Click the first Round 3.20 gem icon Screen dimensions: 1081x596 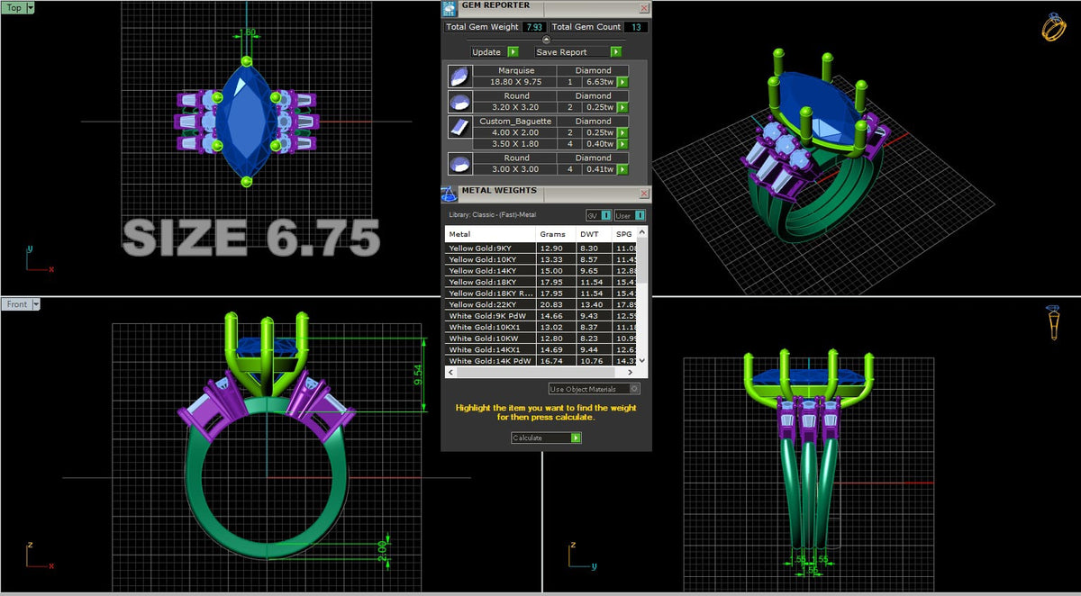click(x=459, y=101)
